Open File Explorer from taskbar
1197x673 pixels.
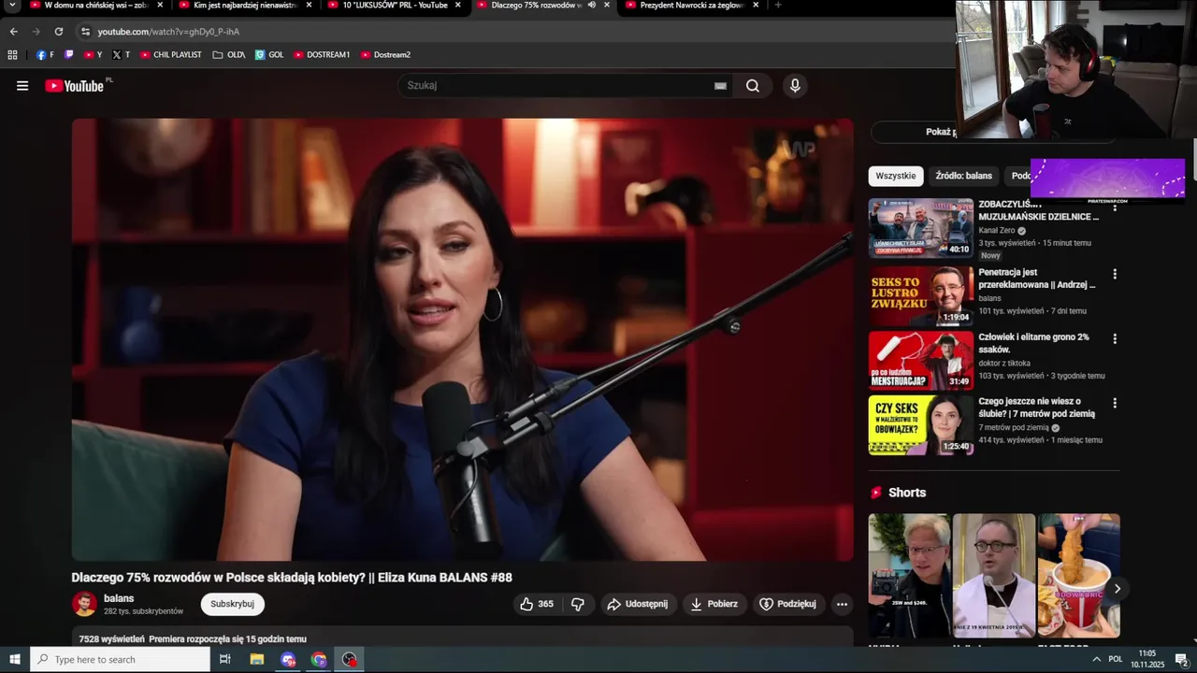(257, 659)
